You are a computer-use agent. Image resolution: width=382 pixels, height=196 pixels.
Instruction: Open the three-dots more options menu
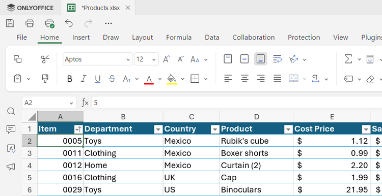[108, 23]
